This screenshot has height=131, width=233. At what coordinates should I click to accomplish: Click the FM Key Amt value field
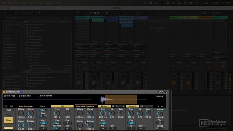point(57,128)
